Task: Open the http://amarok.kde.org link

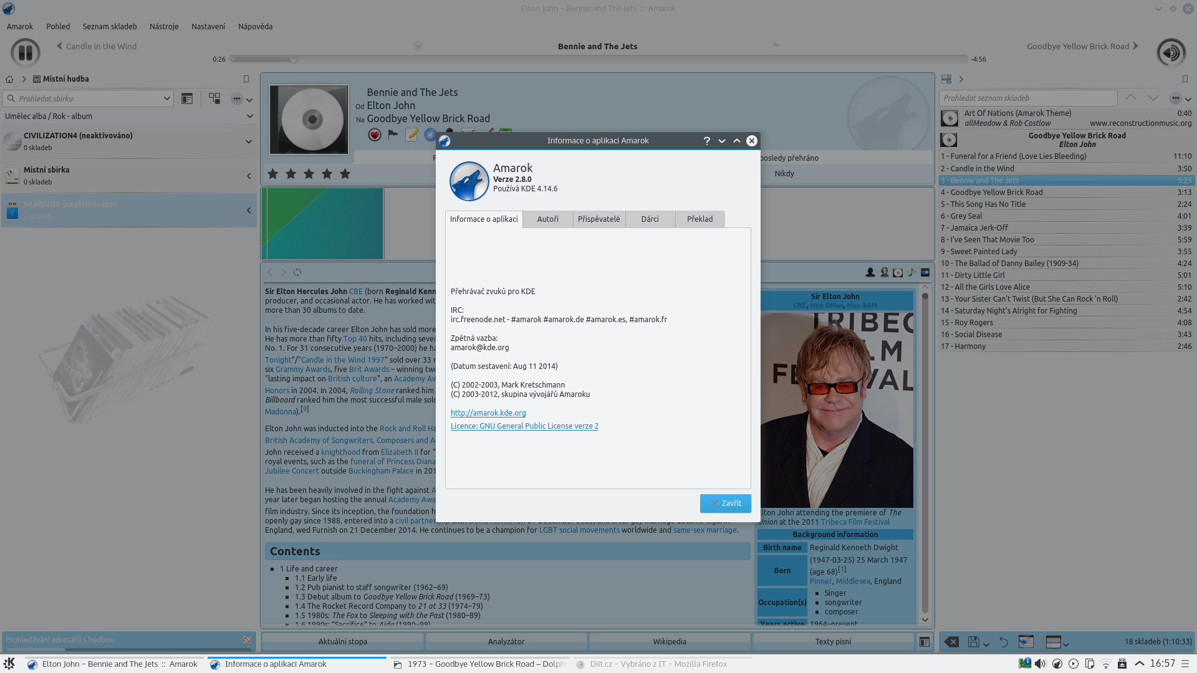Action: (x=488, y=413)
